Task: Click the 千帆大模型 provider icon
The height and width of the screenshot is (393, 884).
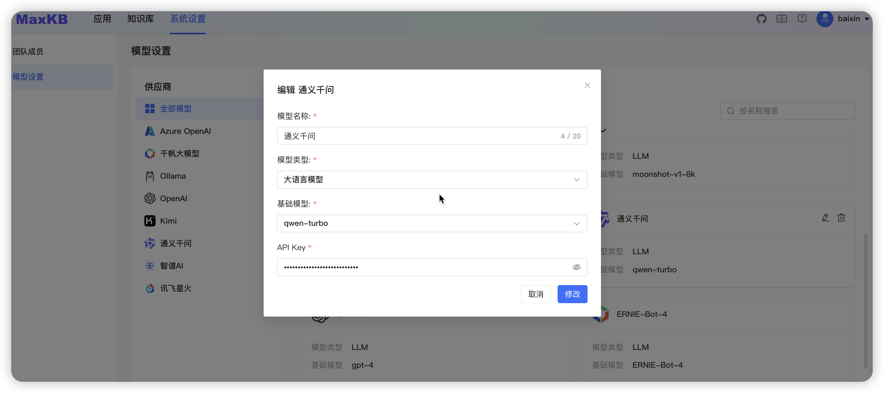Action: (x=149, y=153)
